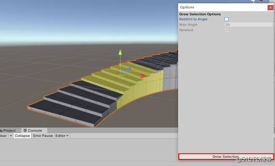This screenshot has height=166, width=275.
Task: Click the Clear button in Console
Action: [x=4, y=136]
